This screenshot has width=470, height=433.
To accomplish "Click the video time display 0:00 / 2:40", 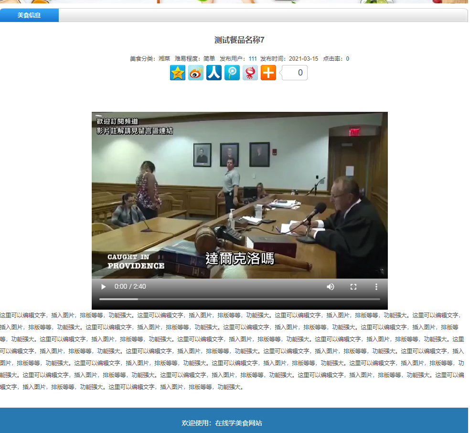I will click(x=130, y=287).
